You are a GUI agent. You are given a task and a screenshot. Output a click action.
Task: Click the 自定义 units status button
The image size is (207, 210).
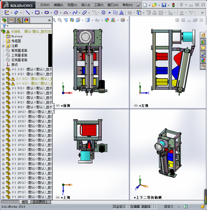pos(169,207)
